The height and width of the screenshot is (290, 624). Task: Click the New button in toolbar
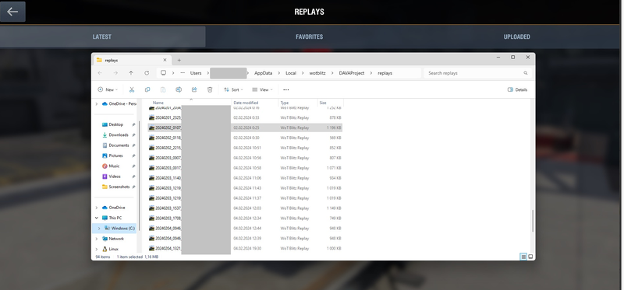point(108,89)
